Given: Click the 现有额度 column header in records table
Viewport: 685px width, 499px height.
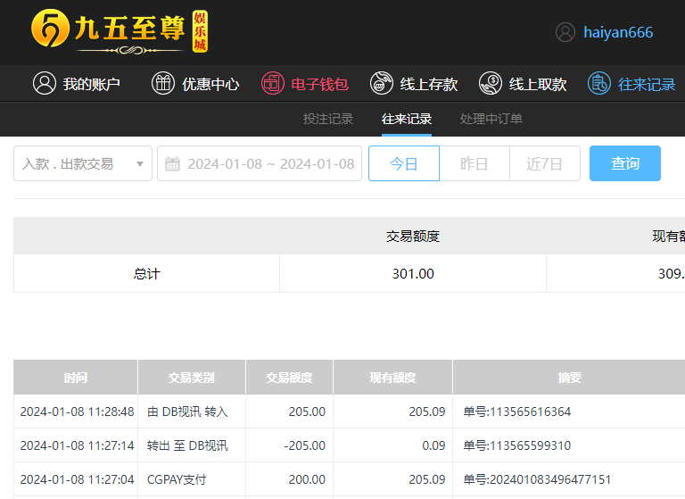Looking at the screenshot, I should click(x=392, y=378).
